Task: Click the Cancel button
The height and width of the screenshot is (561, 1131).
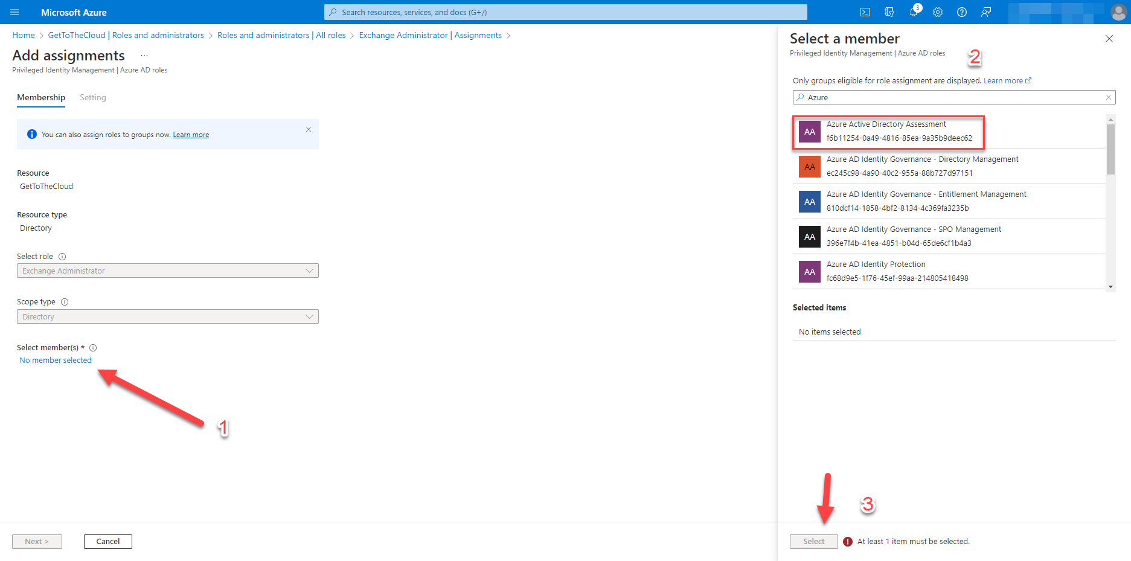Action: [x=108, y=542]
